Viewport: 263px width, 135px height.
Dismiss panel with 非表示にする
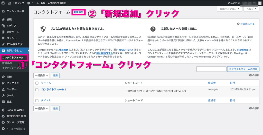click(x=246, y=24)
